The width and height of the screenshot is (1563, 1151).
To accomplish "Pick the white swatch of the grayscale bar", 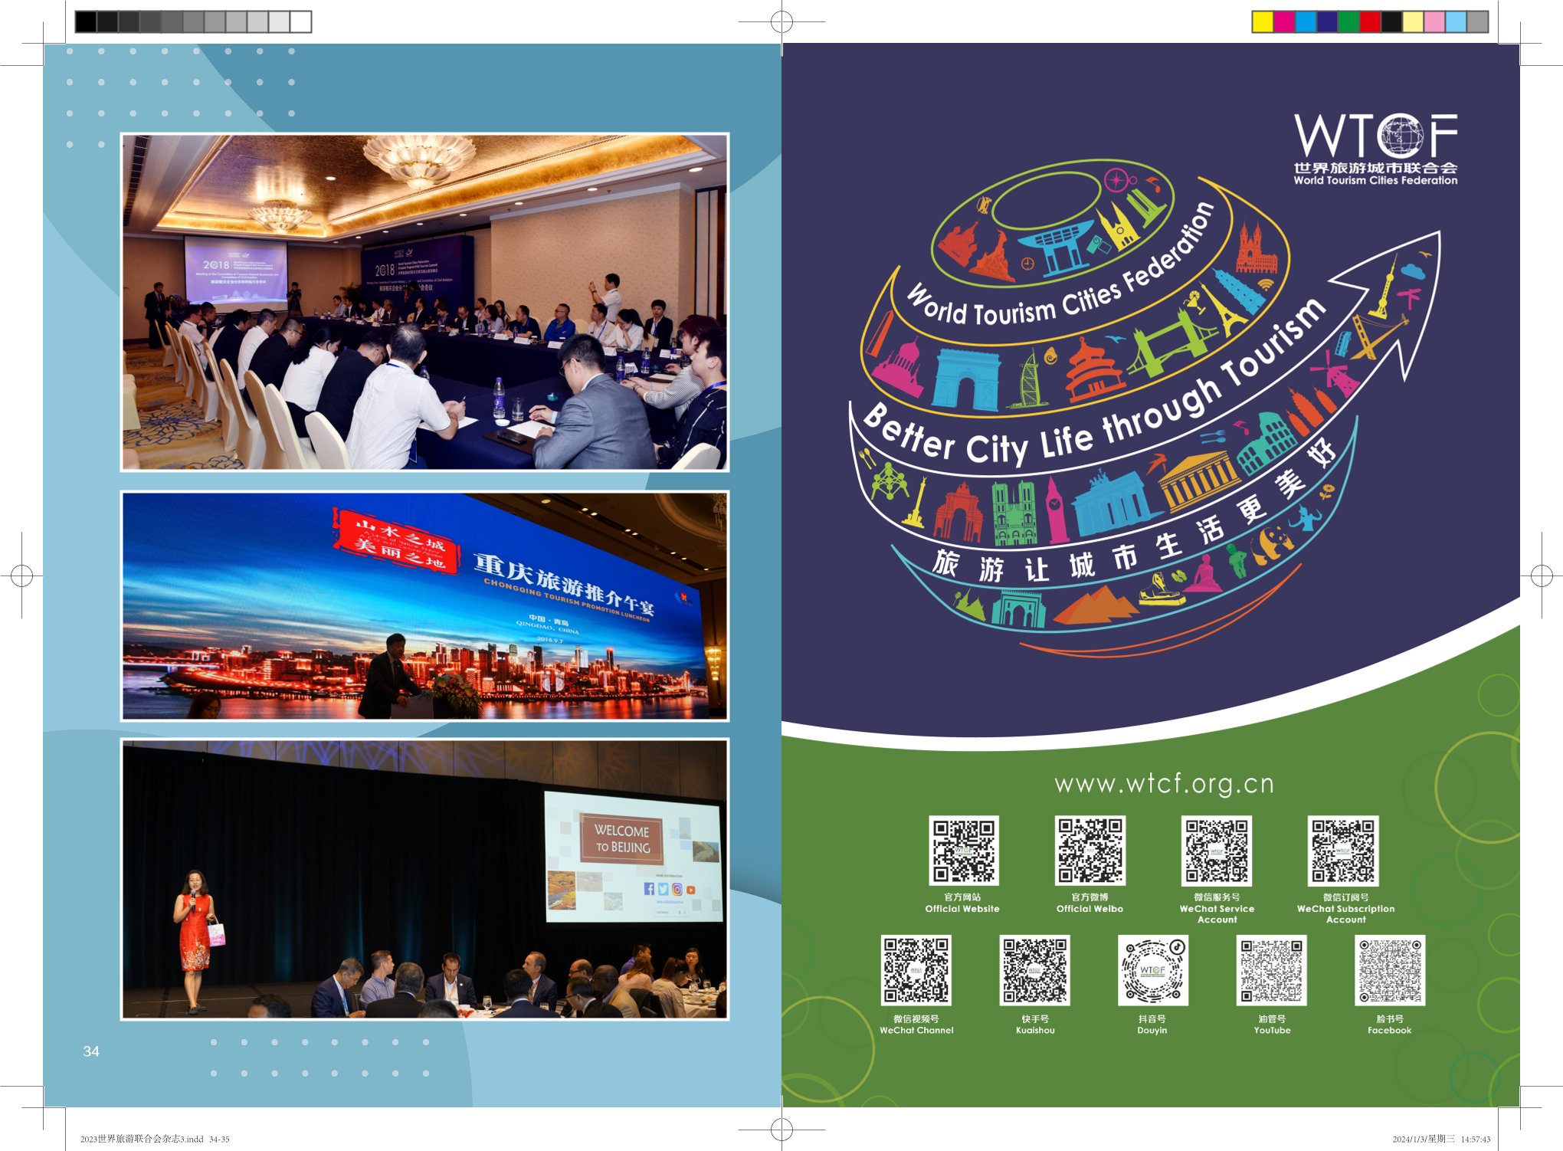I will click(300, 21).
